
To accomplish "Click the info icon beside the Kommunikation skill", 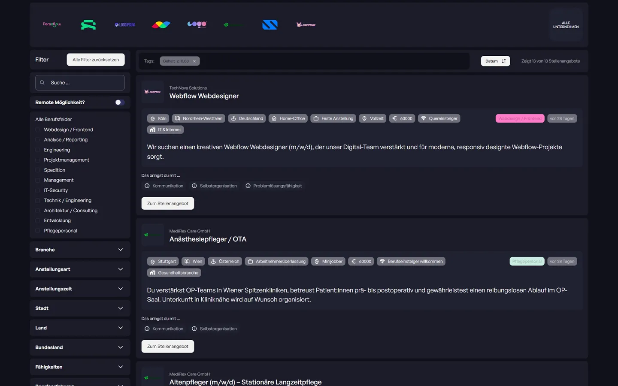I will [x=146, y=186].
